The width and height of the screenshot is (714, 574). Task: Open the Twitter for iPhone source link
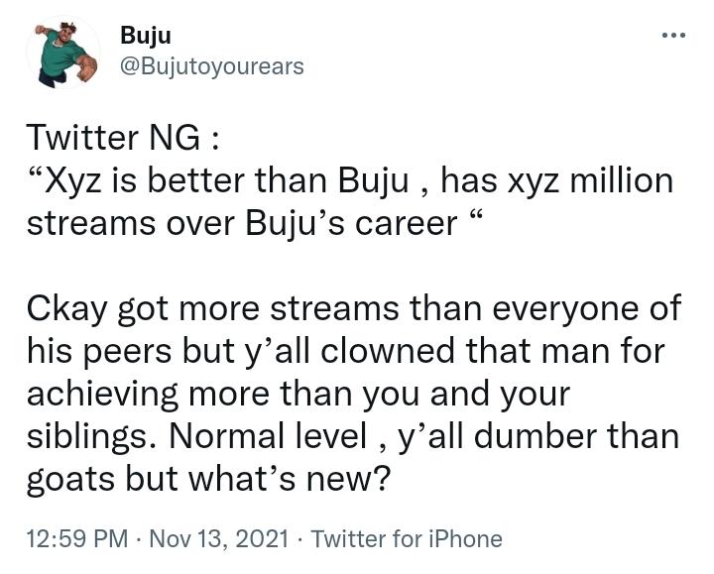tap(407, 539)
